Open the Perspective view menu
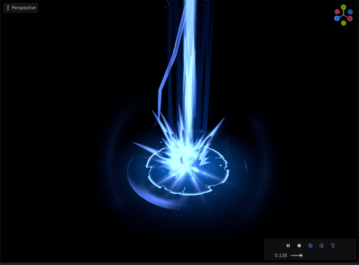The image size is (359, 265). pos(21,8)
